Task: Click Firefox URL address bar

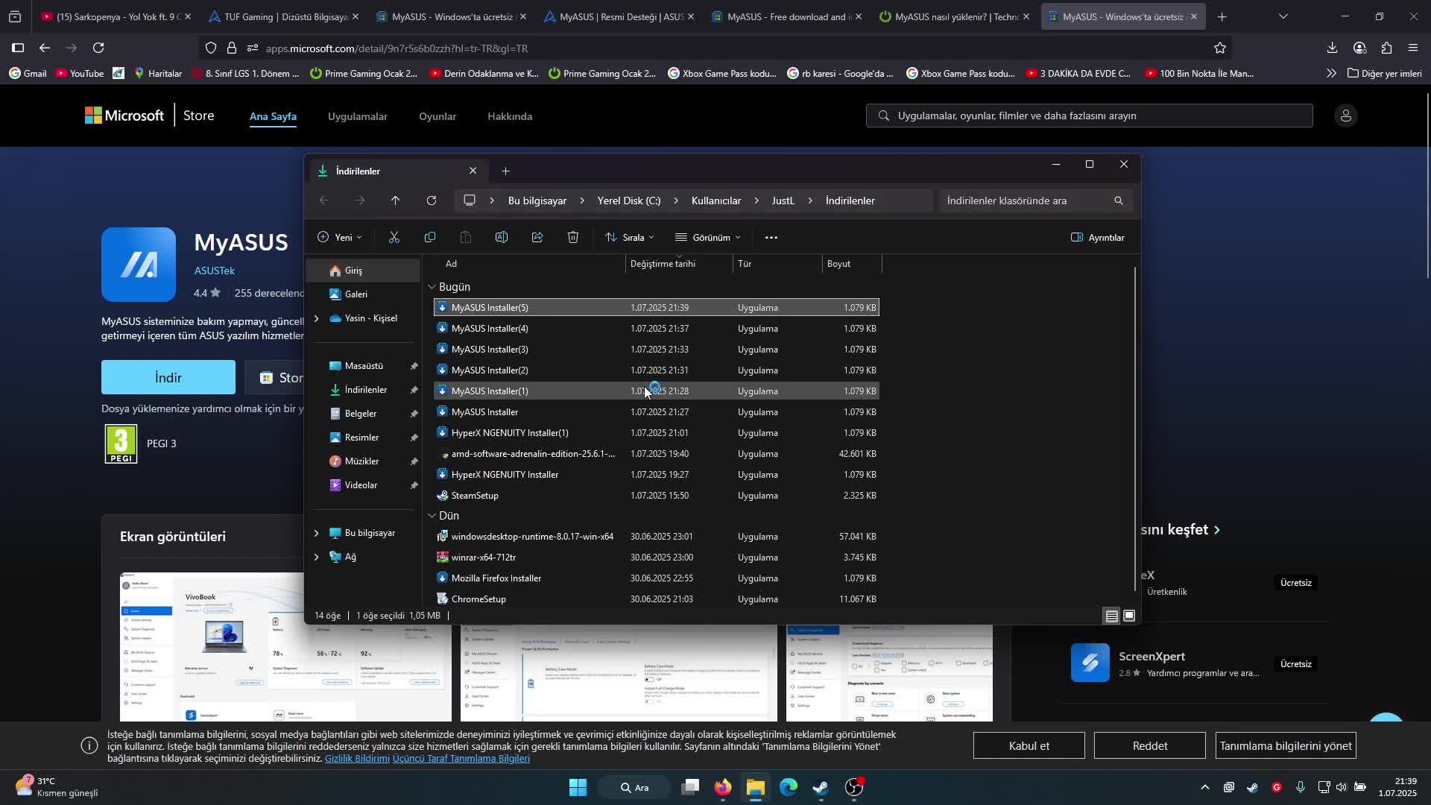Action: pos(715,48)
